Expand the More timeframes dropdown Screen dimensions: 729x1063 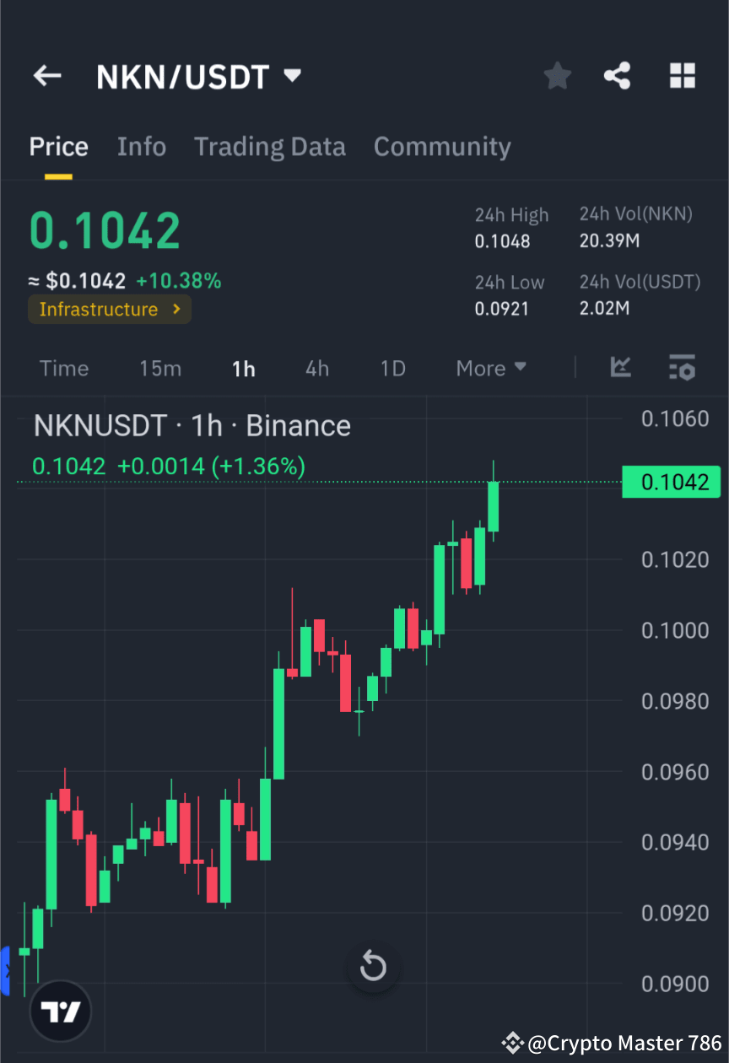(490, 368)
